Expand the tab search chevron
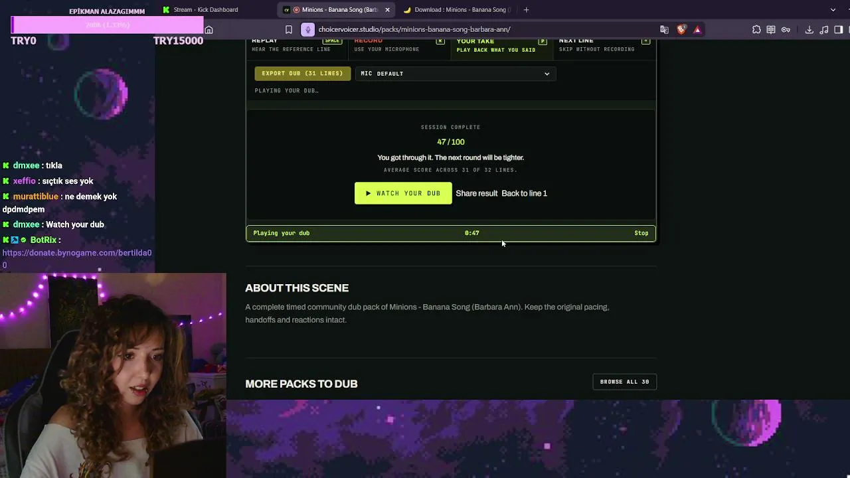The width and height of the screenshot is (850, 478). point(833,9)
